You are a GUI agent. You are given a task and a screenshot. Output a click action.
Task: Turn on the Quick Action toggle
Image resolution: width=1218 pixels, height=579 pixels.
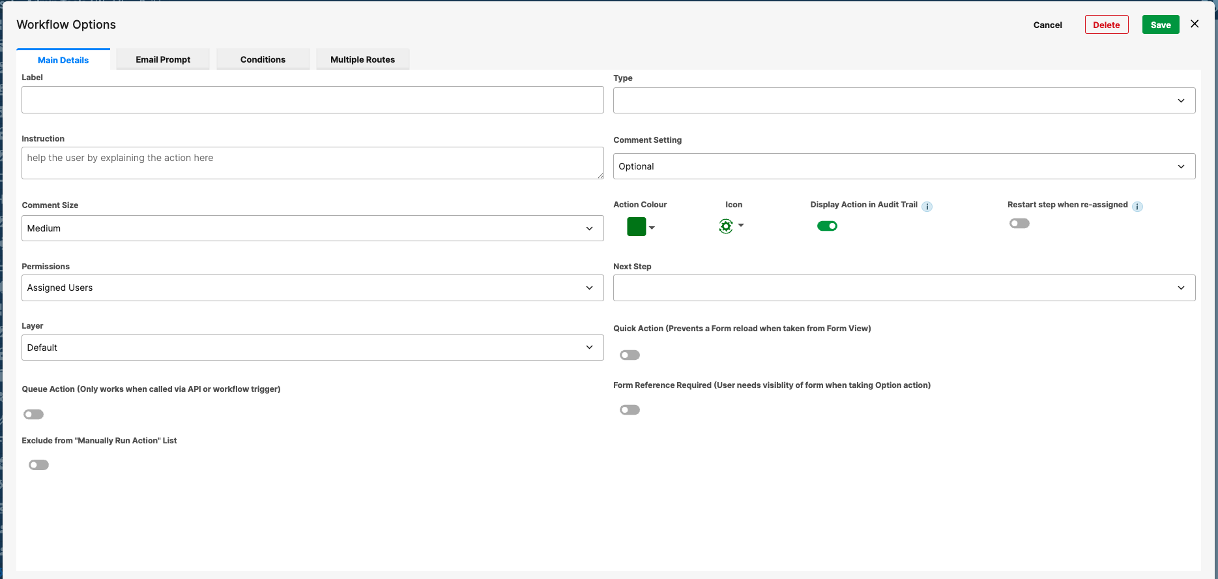630,355
